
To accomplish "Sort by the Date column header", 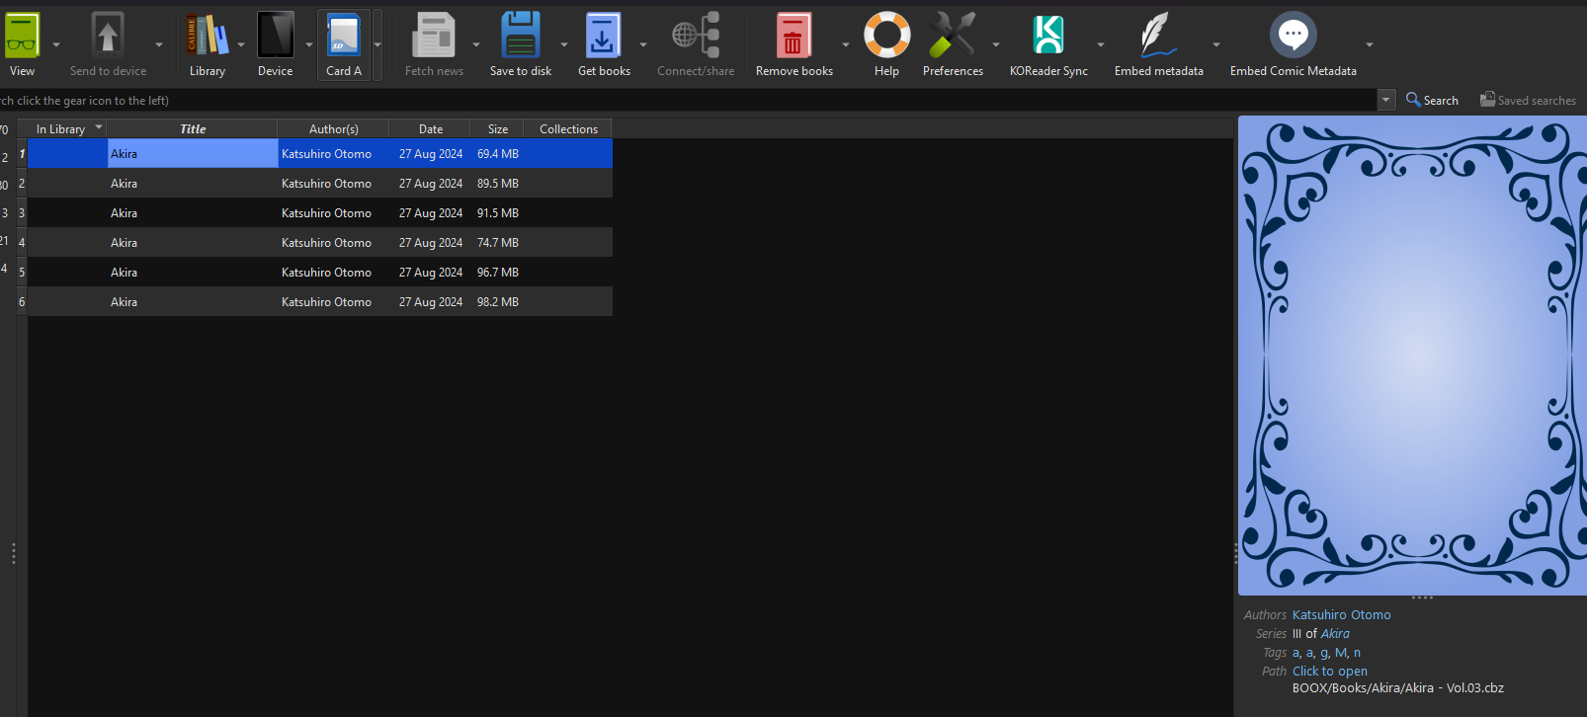I will click(x=431, y=129).
